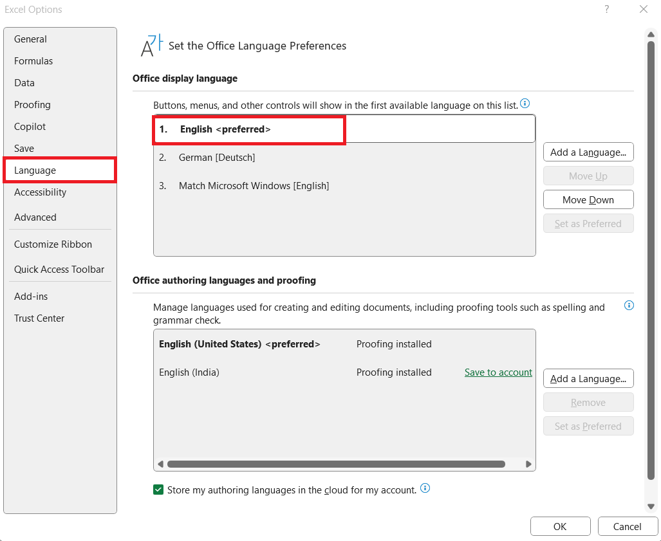Click the Move Down button
Viewport: 661px width, 541px height.
(x=588, y=199)
